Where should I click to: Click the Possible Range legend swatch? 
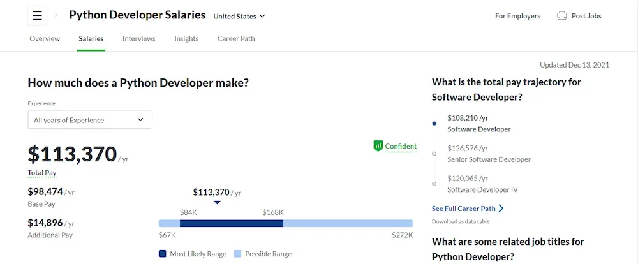238,254
